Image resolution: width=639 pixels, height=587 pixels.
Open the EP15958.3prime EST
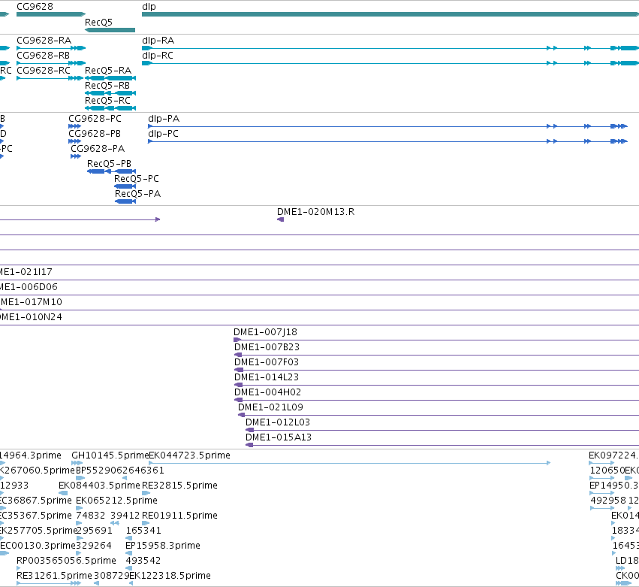click(129, 553)
